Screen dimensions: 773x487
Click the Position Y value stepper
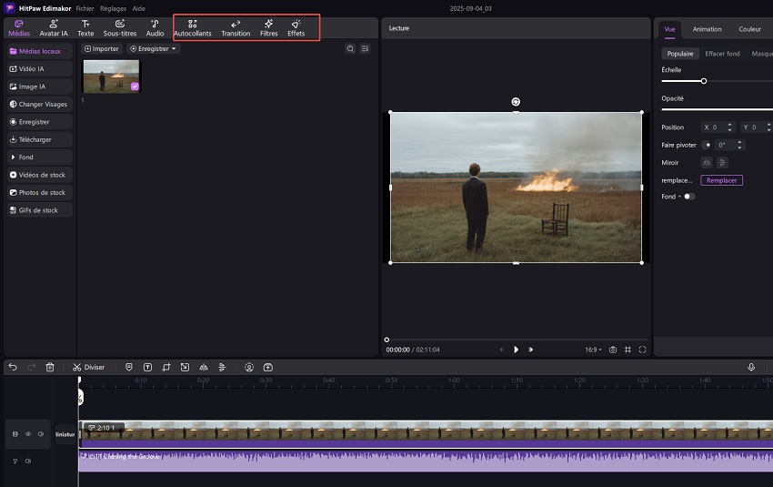tap(768, 127)
